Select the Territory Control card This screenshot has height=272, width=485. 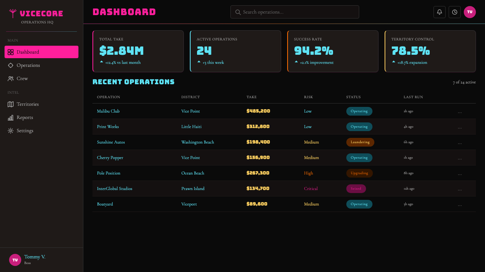430,51
